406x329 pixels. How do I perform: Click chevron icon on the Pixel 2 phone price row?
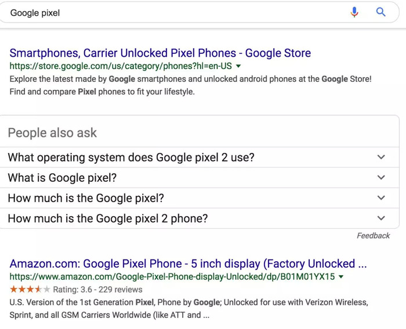(381, 218)
